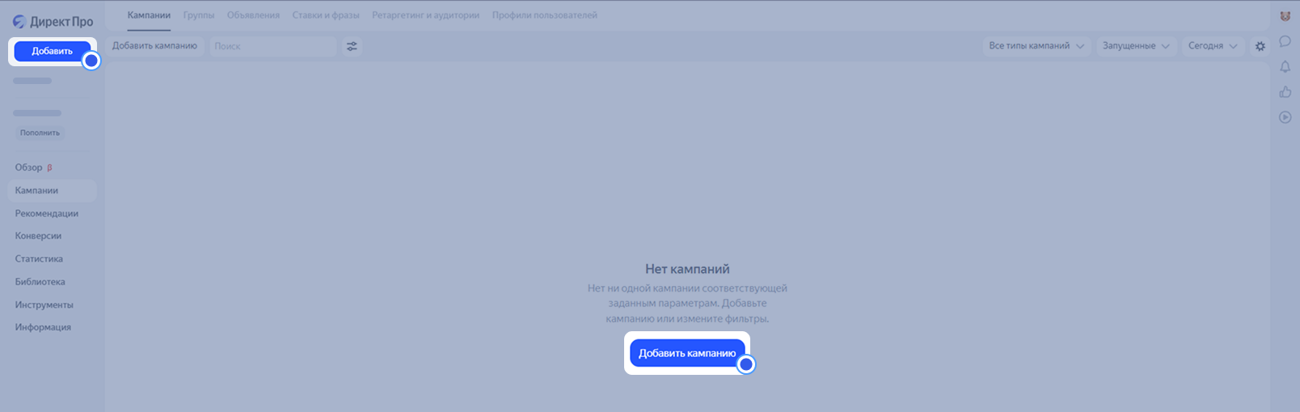Open notifications bell icon
The width and height of the screenshot is (1300, 412).
coord(1285,67)
